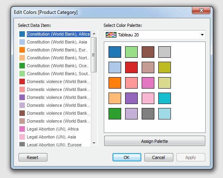223x178 pixels.
Task: Select the dark gray palette swatch
Action: point(148,114)
